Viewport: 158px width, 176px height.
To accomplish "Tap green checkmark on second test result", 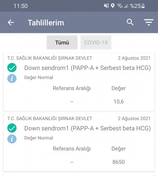I will click(12, 128).
